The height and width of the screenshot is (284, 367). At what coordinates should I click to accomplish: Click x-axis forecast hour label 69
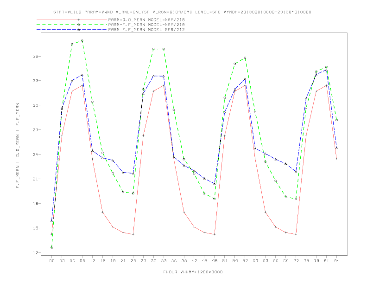point(286,261)
